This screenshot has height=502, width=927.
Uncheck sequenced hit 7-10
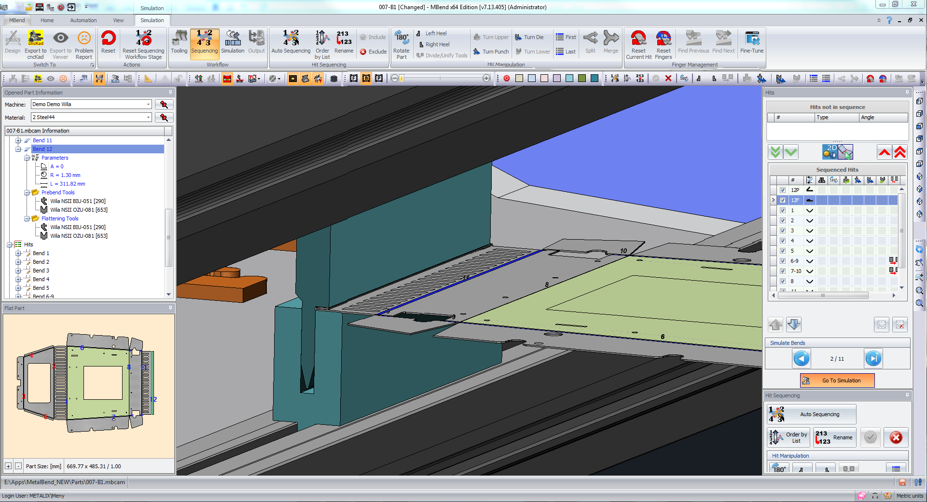(783, 271)
